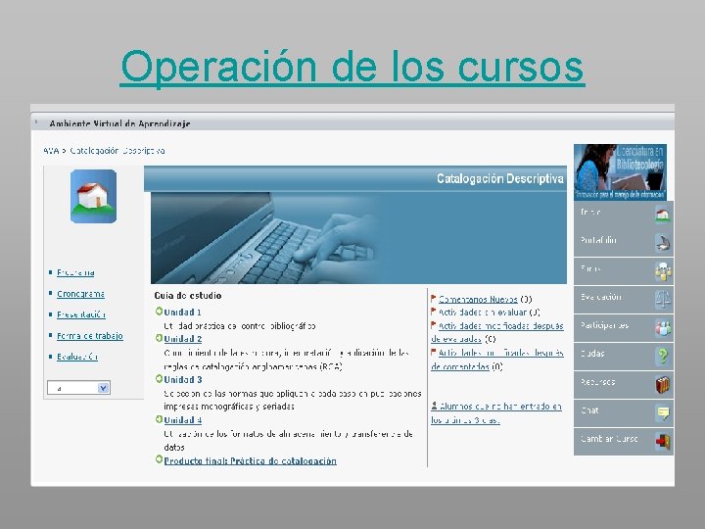Open Unidad 3 in the study guide

pos(182,380)
